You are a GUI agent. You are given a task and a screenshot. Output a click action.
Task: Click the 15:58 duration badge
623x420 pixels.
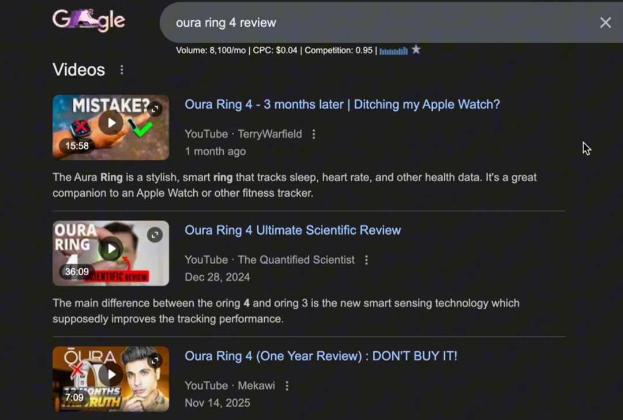tap(77, 146)
